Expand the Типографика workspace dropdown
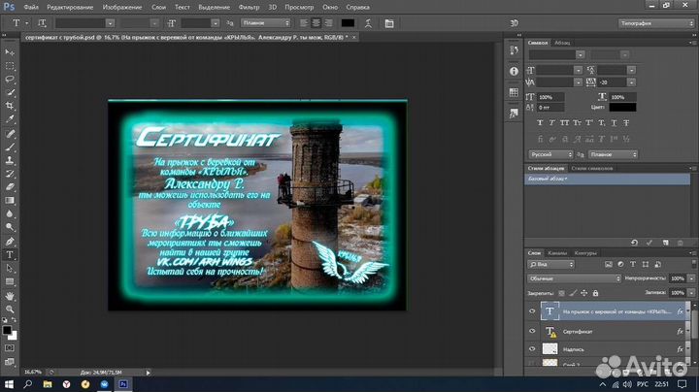The width and height of the screenshot is (699, 392). tap(656, 23)
